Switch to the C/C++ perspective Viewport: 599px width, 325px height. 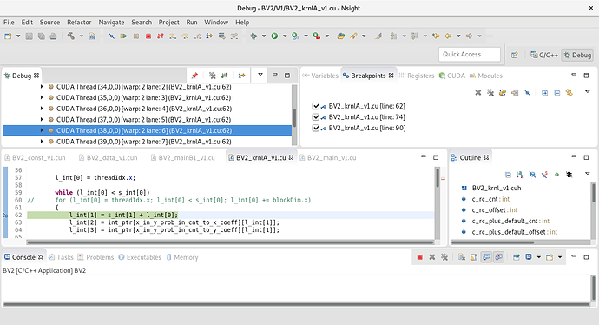tap(544, 55)
